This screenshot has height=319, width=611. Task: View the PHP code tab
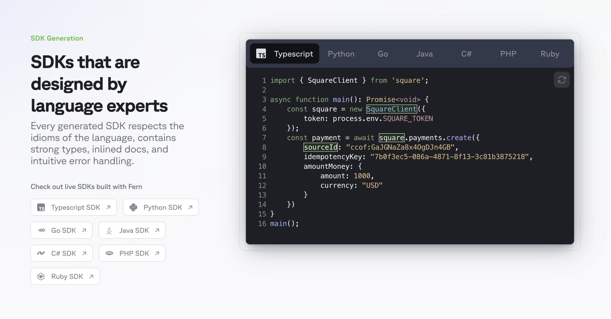(x=508, y=54)
